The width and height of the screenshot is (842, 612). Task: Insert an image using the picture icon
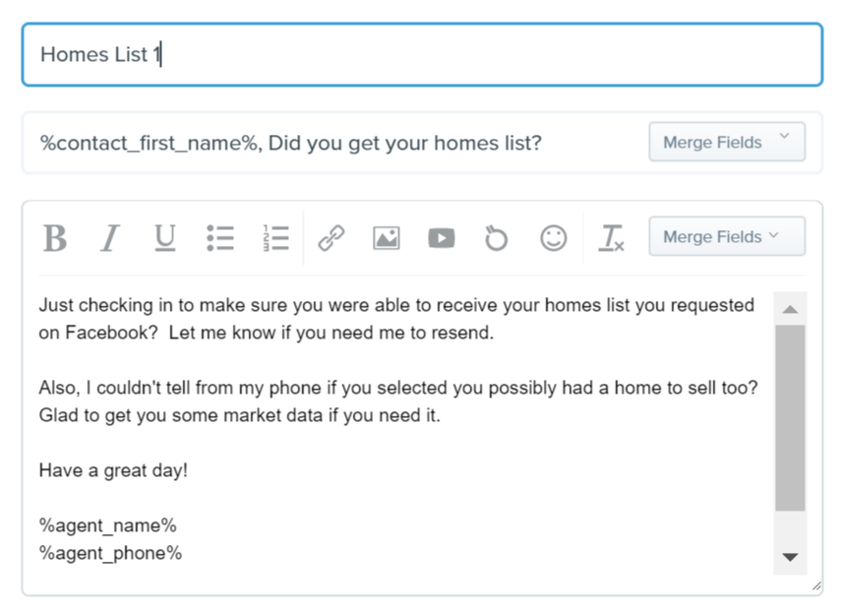click(387, 238)
